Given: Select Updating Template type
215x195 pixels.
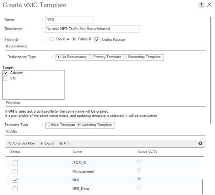Looking at the screenshot, I should click(x=79, y=125).
